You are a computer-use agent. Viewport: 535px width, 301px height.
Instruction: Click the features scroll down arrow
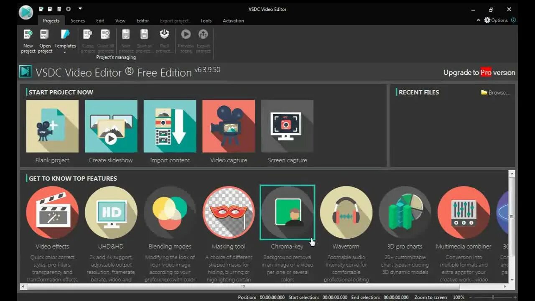512,281
